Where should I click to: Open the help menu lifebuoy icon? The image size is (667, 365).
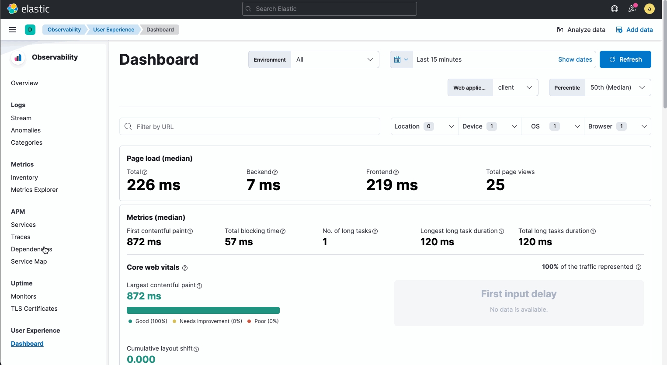(x=615, y=9)
